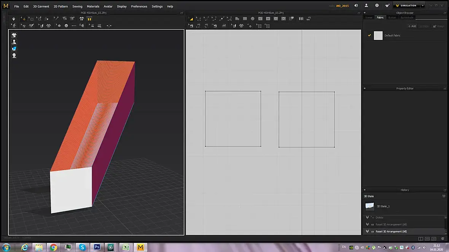Select the Circle pattern tool
Viewport: 449px width, 252px height.
click(x=253, y=19)
